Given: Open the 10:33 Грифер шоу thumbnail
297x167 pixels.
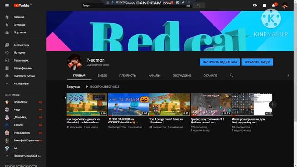Looking at the screenshot, I should coord(211,104).
